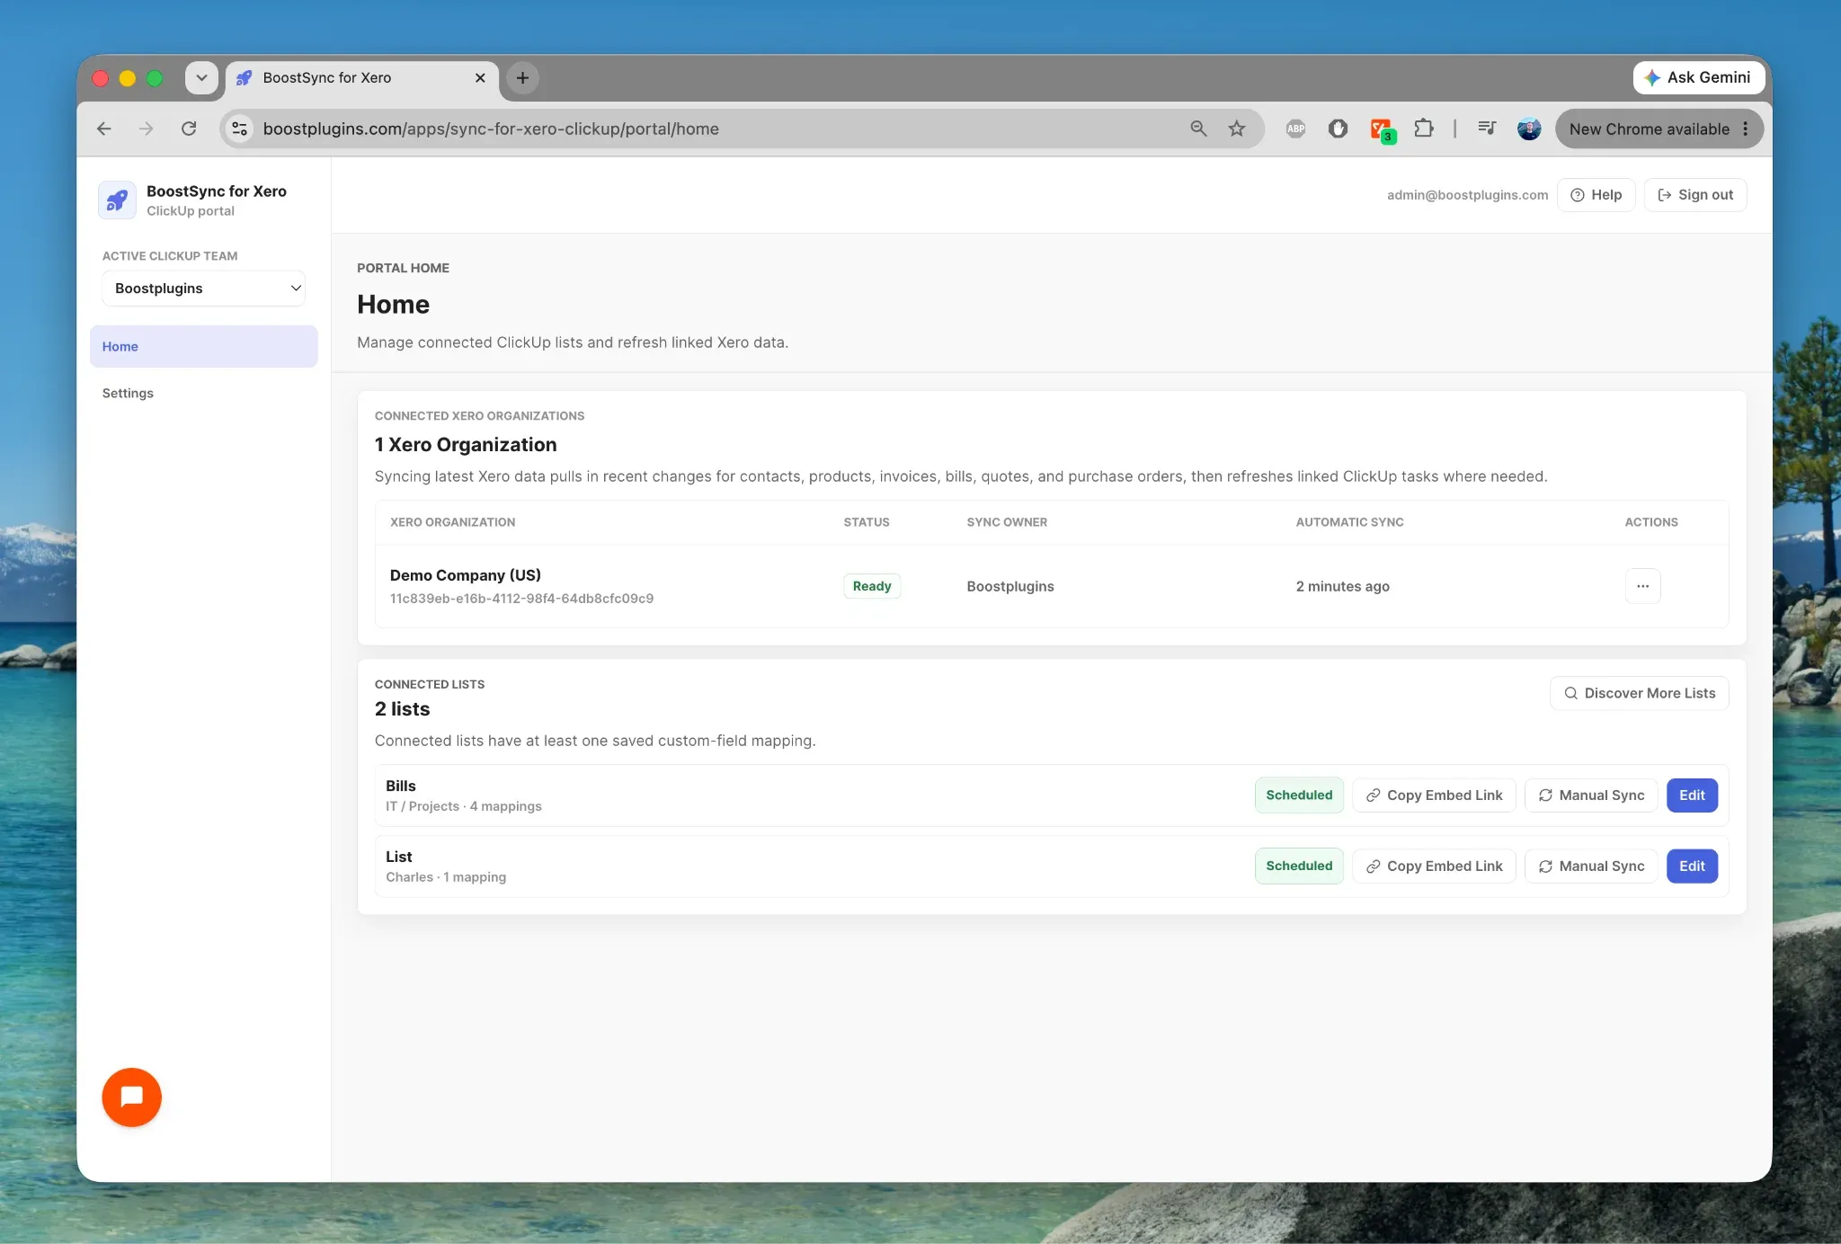Open the media controls playlist icon

(1487, 129)
